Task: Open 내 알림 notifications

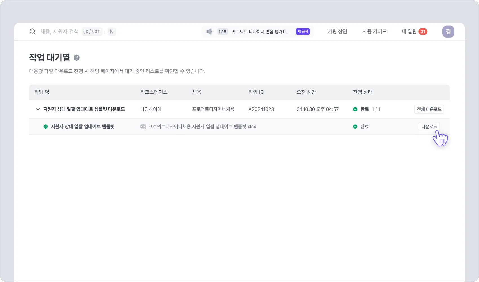Action: click(409, 32)
